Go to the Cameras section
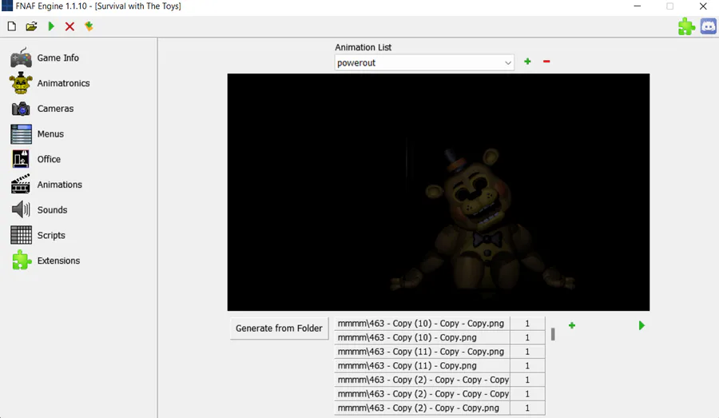The width and height of the screenshot is (719, 418). click(x=55, y=109)
